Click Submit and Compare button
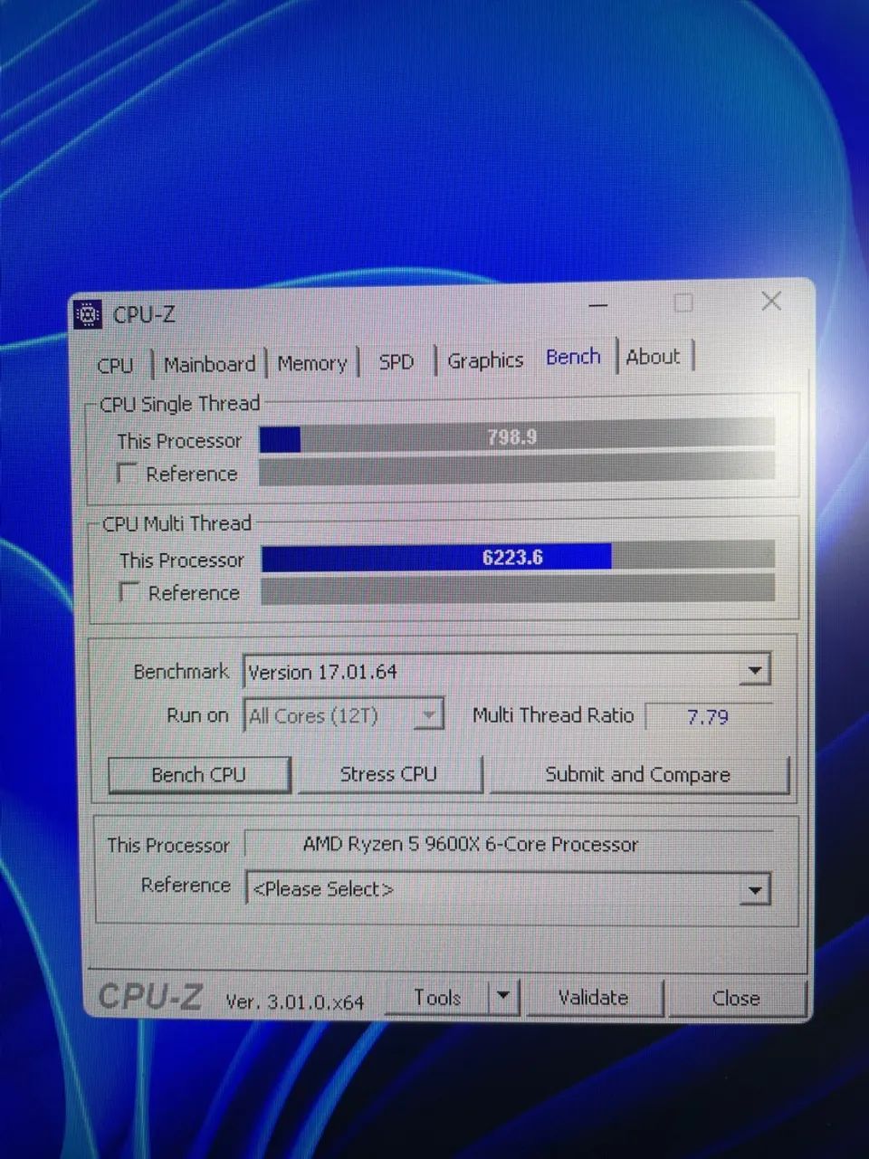Viewport: 869px width, 1159px height. (x=638, y=774)
